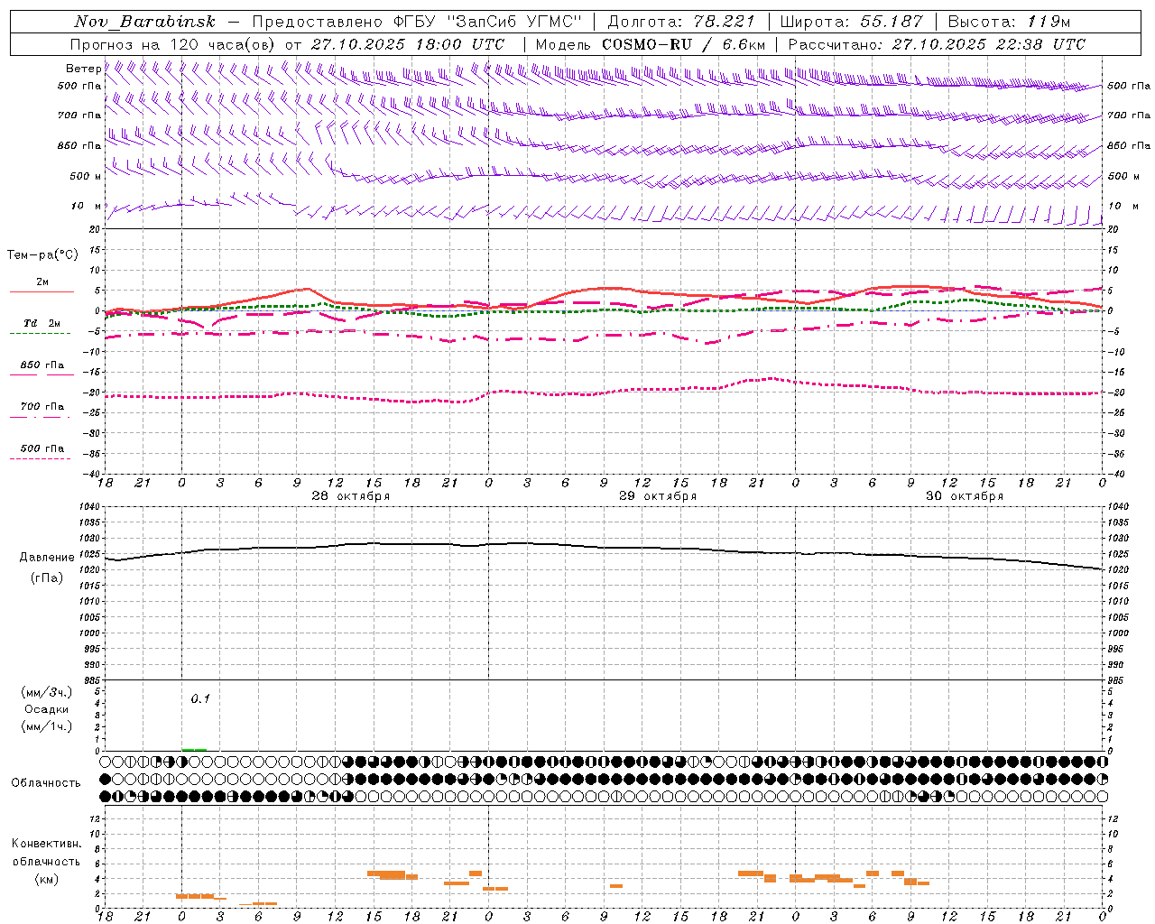Click the left 500 м wind level label
The image size is (1155, 924).
(86, 176)
